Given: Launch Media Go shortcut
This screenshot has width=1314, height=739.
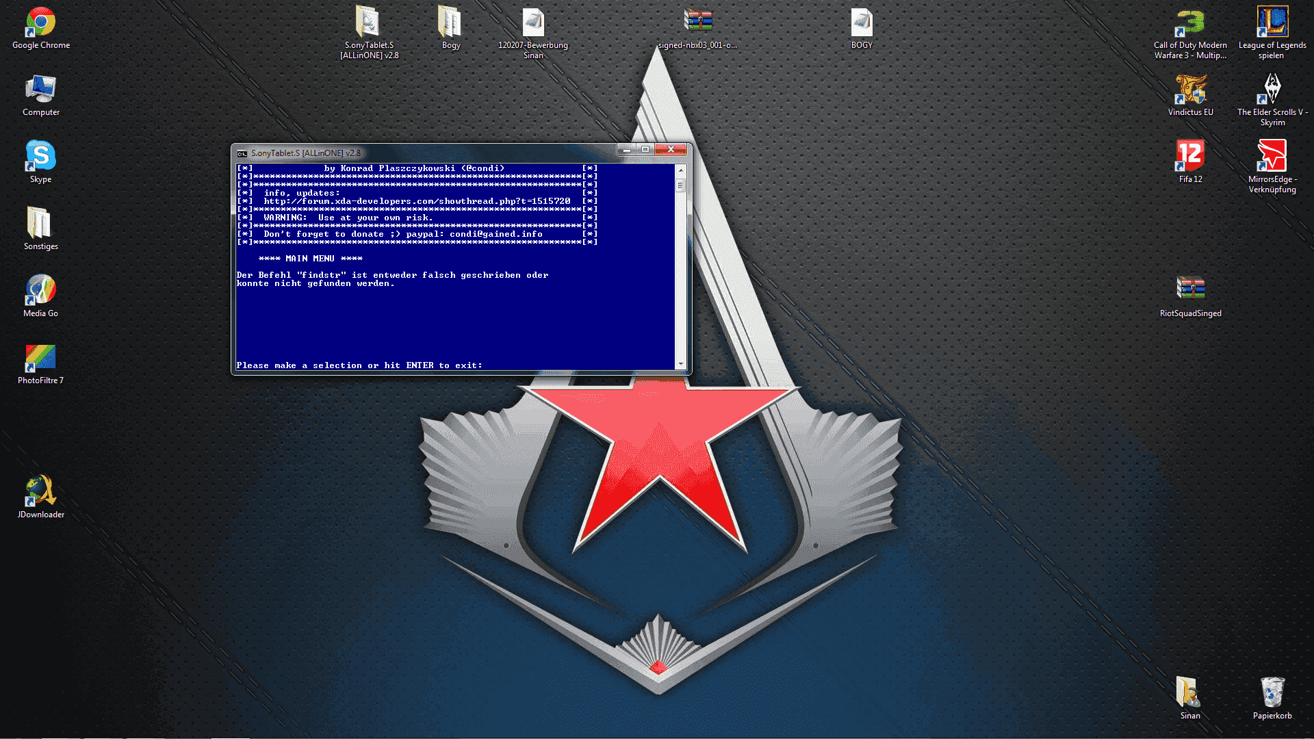Looking at the screenshot, I should pyautogui.click(x=41, y=297).
